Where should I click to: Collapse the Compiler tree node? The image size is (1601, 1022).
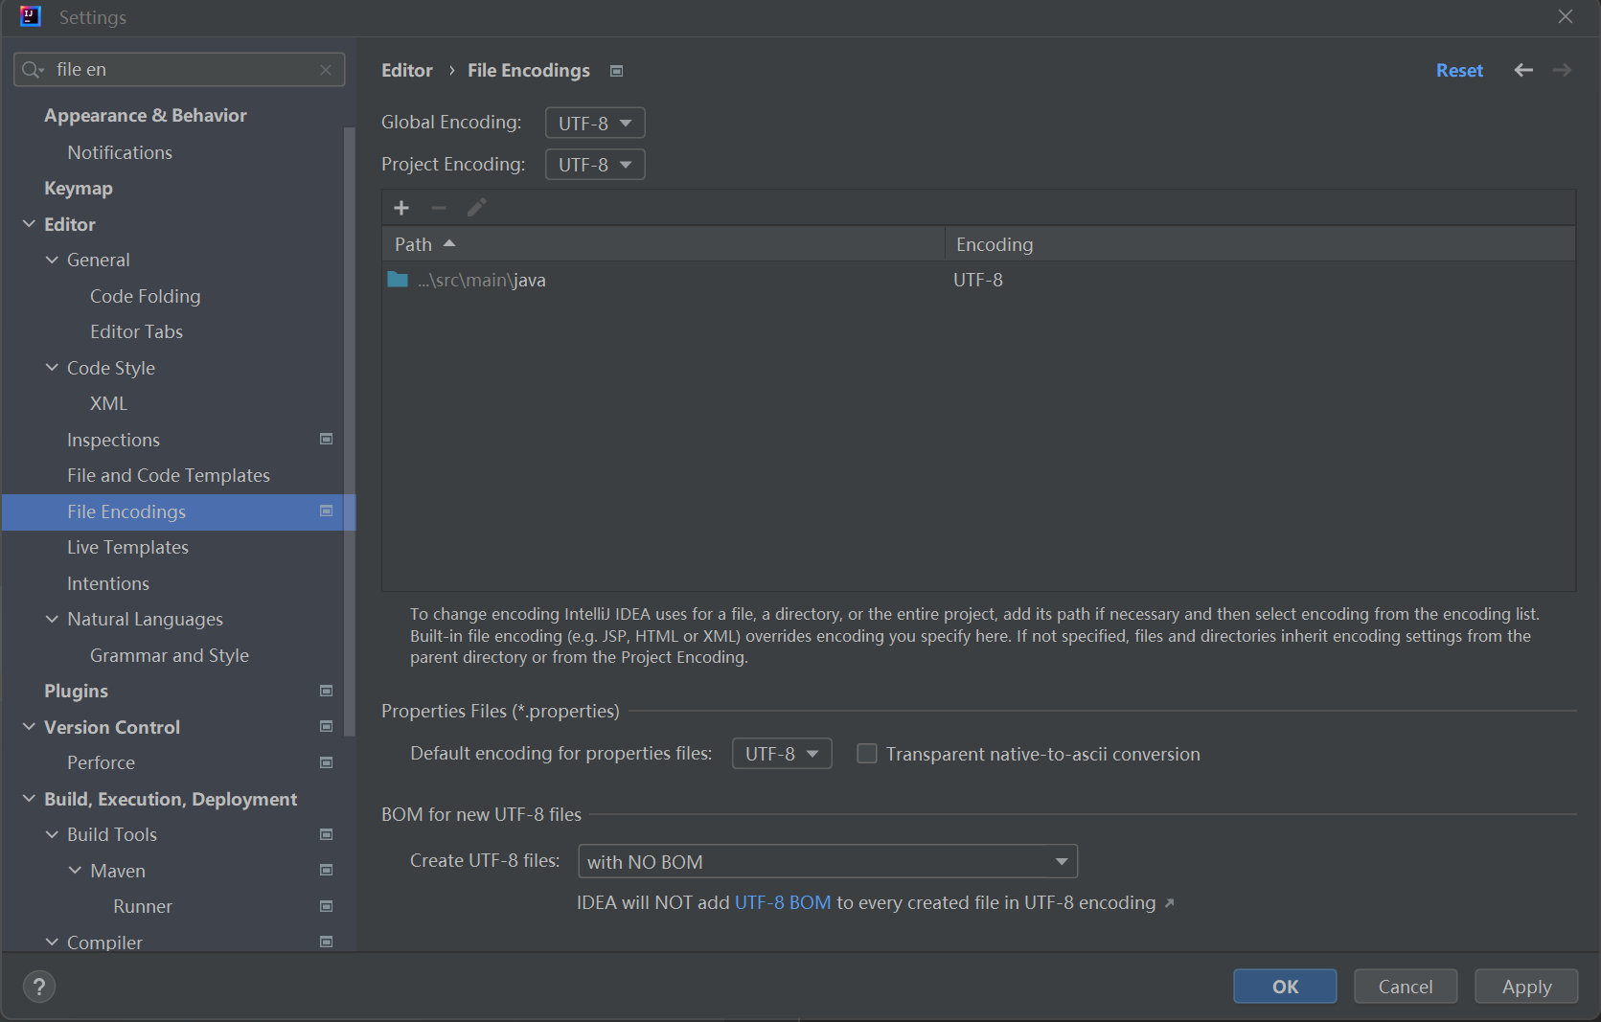[x=52, y=943]
